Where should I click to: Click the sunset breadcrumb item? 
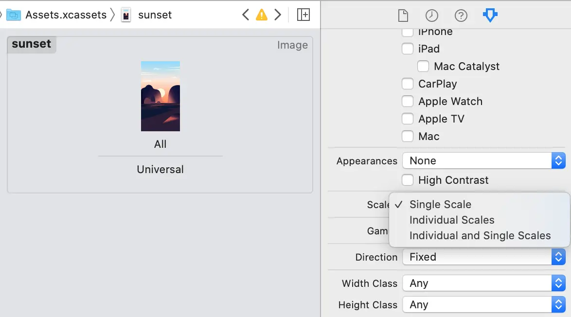155,15
